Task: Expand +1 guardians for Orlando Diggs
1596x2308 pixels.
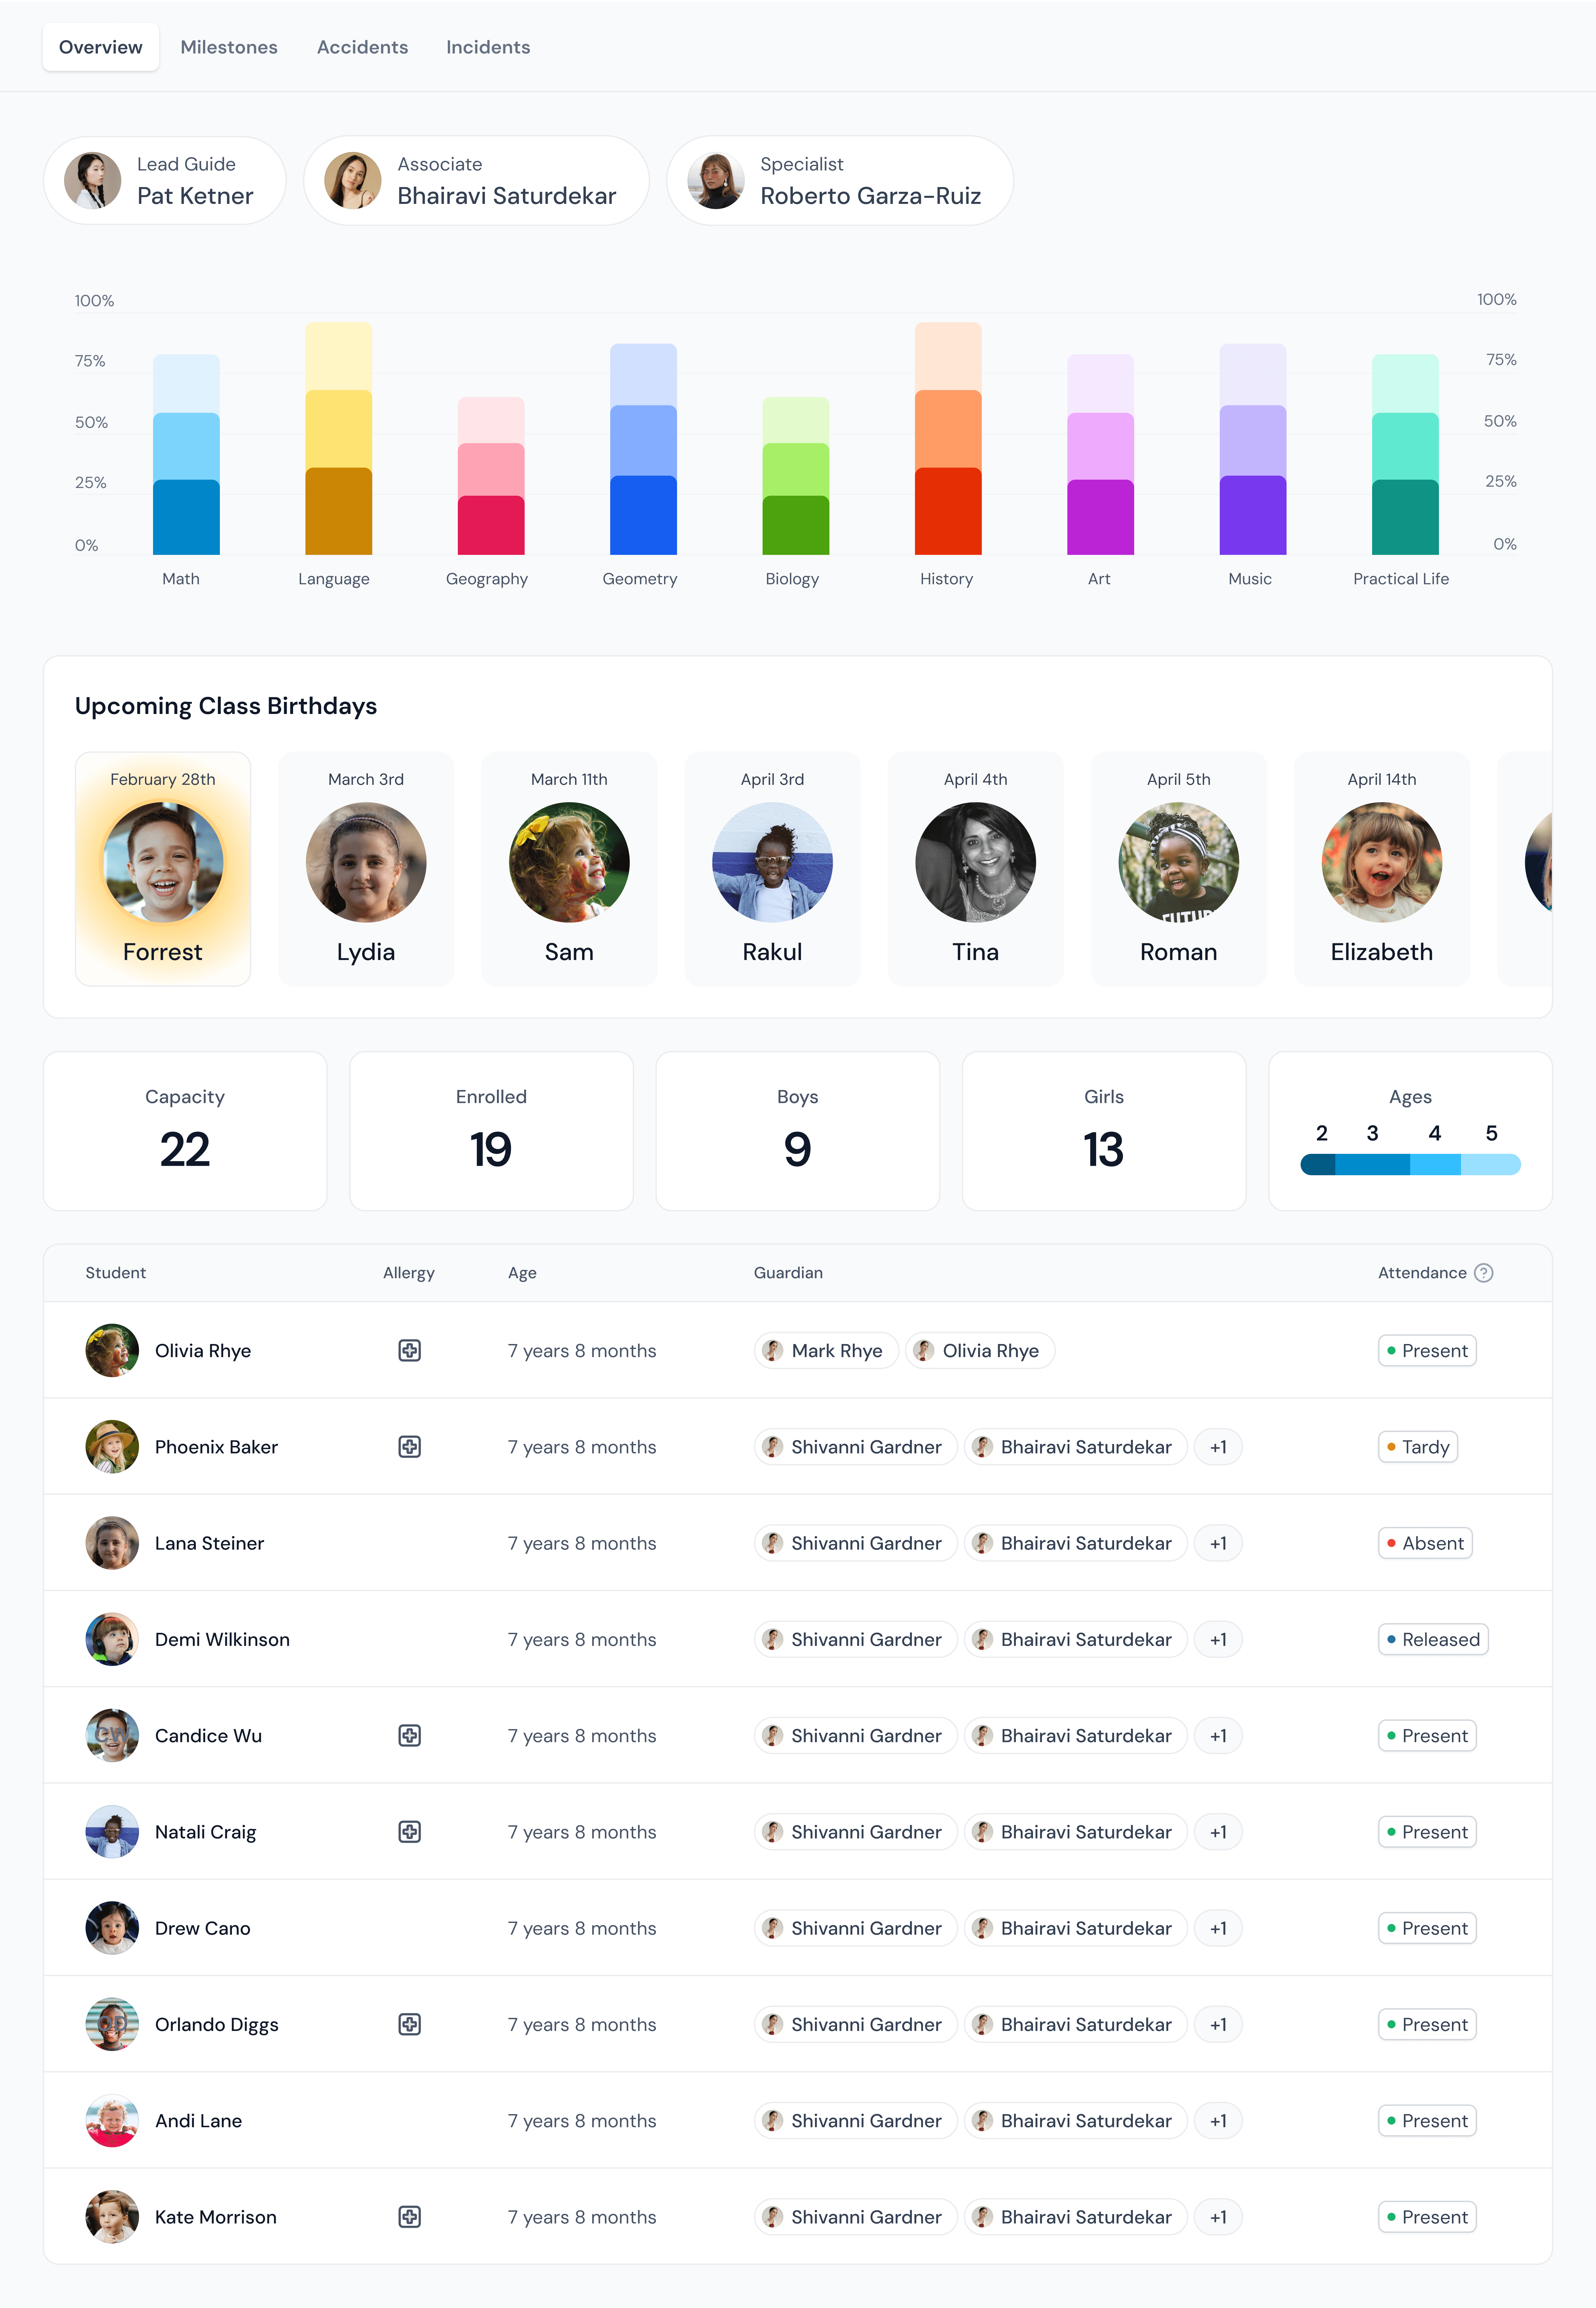Action: tap(1218, 2024)
